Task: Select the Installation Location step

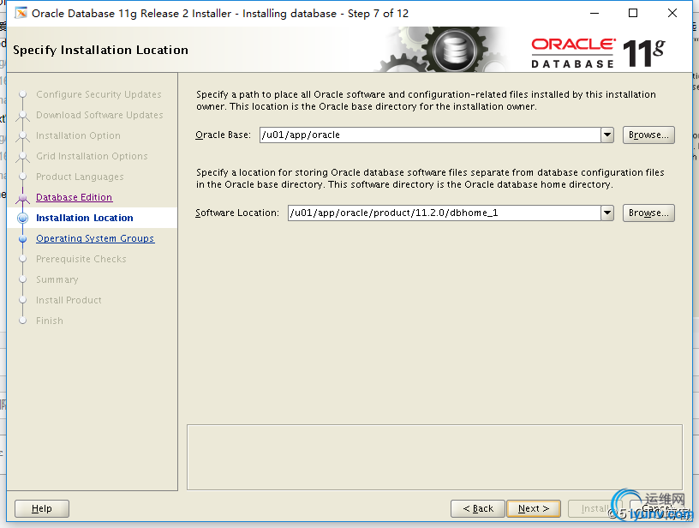Action: pos(85,218)
